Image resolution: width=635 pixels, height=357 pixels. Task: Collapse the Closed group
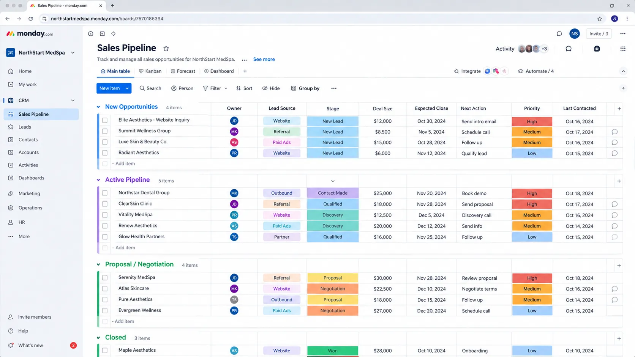point(98,338)
